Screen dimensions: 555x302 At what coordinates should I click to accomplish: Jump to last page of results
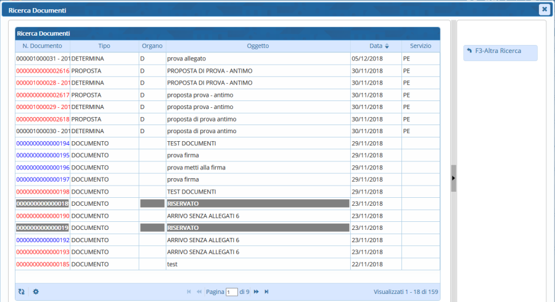pyautogui.click(x=266, y=292)
